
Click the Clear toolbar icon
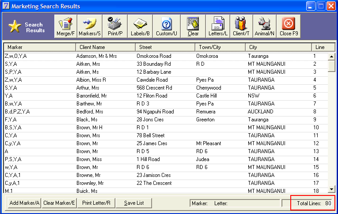pyautogui.click(x=193, y=26)
